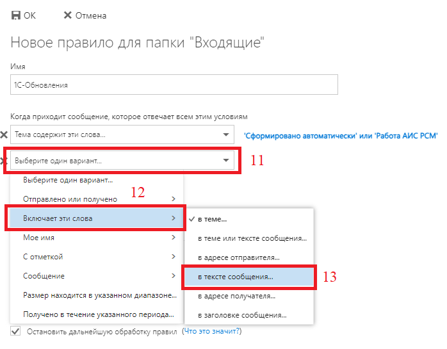
Task: Choose 'в теме или тексте сообщения...' option
Action: pyautogui.click(x=251, y=238)
